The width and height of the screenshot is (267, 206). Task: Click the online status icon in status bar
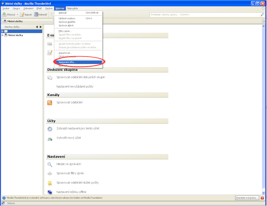(x=3, y=203)
